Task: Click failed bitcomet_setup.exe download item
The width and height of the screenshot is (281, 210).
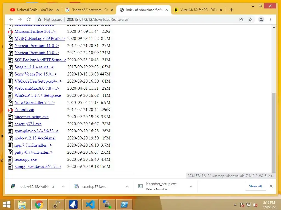Action: point(162,186)
